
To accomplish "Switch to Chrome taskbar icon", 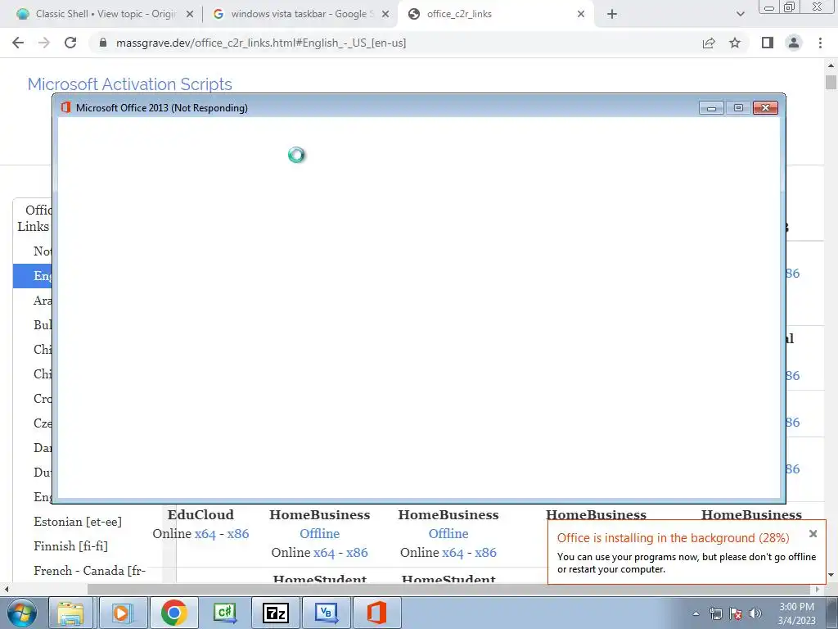I will (173, 613).
